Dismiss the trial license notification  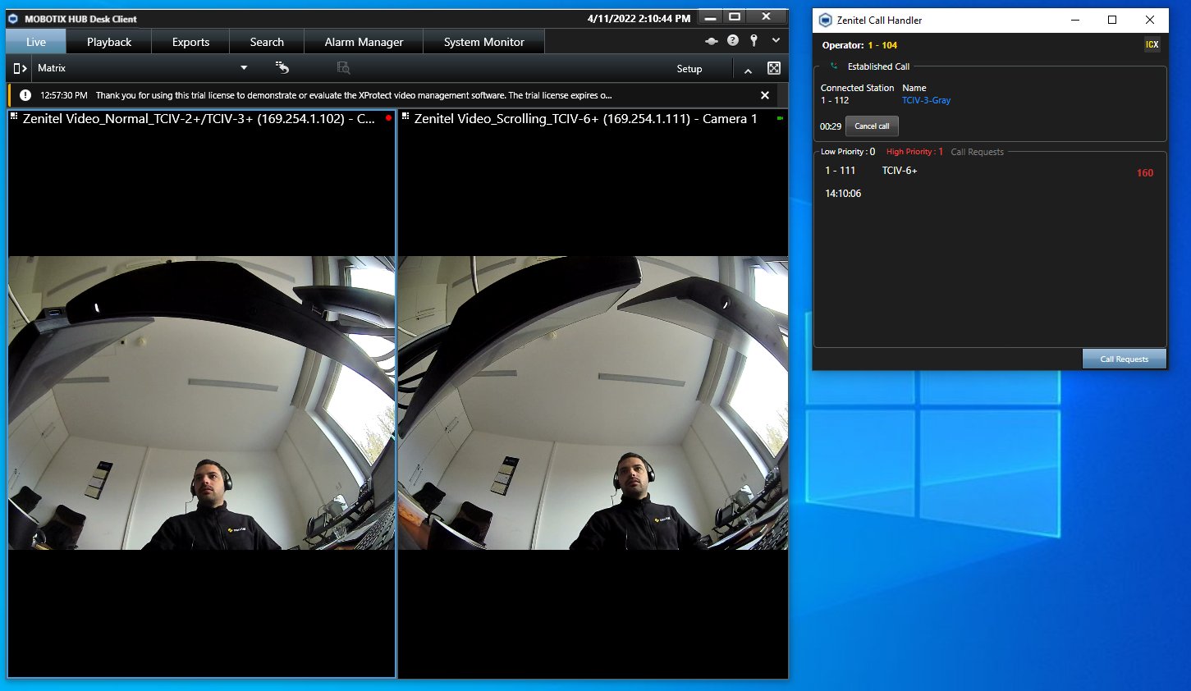(x=765, y=95)
